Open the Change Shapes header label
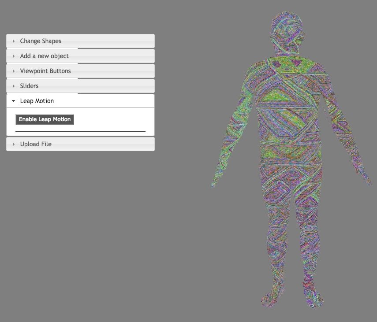 [41, 41]
